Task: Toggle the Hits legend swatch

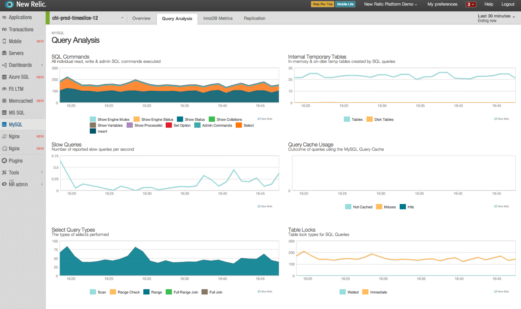Action: (403, 207)
